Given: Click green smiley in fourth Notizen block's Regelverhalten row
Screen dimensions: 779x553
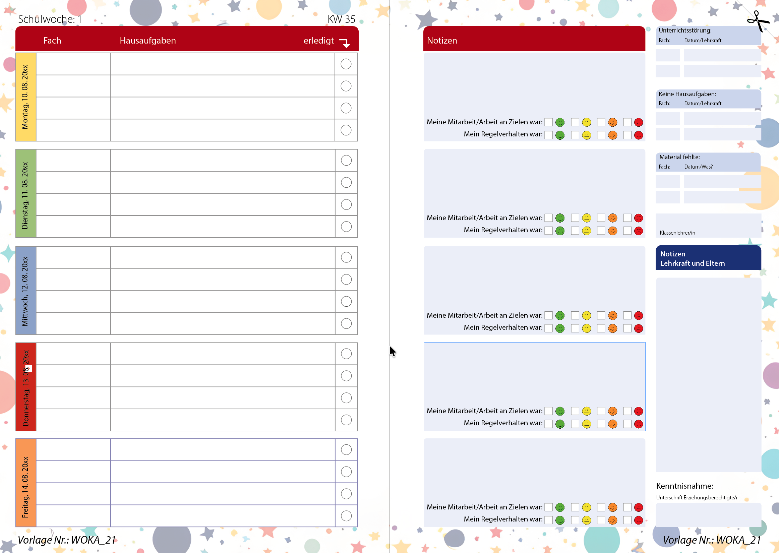Looking at the screenshot, I should (x=560, y=424).
